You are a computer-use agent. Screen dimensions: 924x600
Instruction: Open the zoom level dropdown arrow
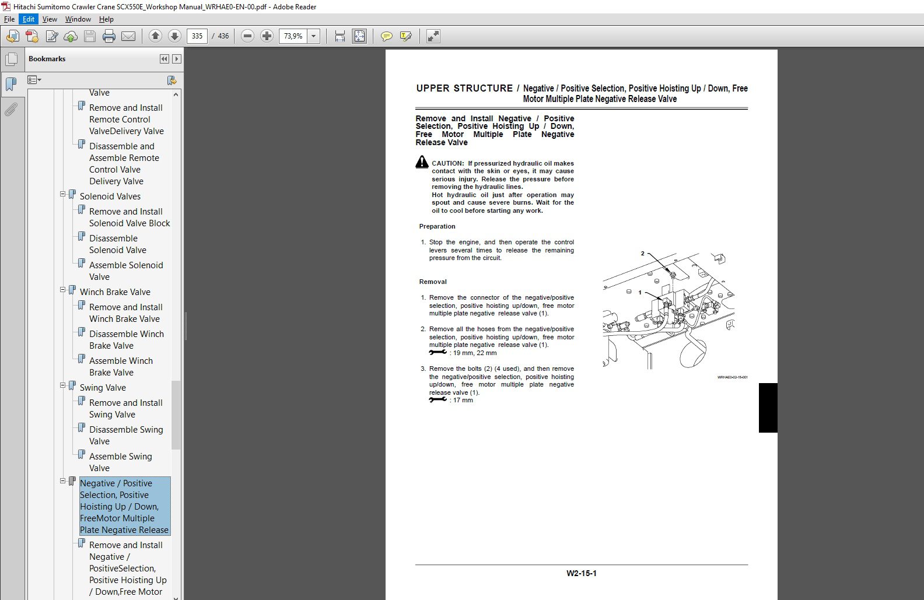coord(314,36)
